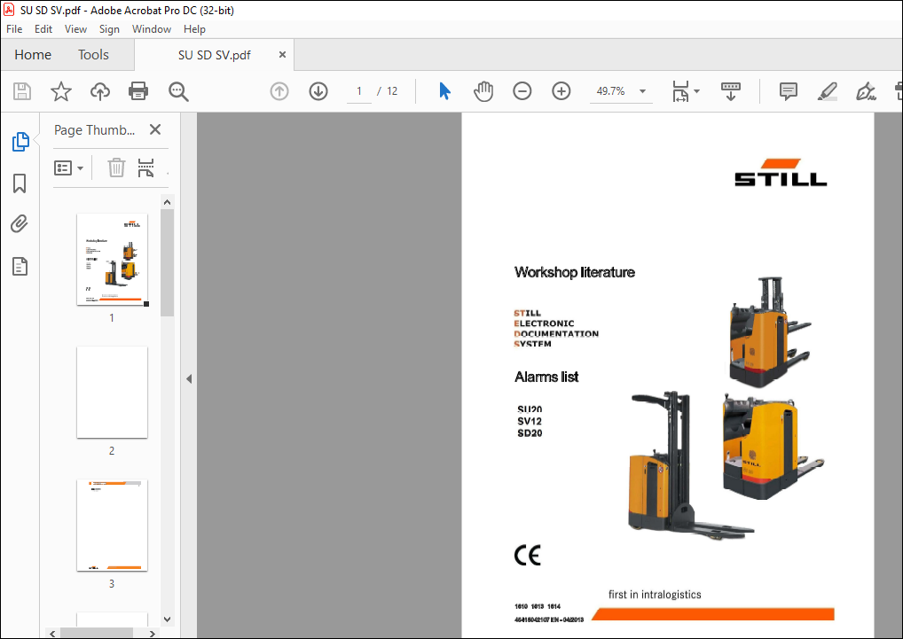The height and width of the screenshot is (639, 903).
Task: Delete the selected page with the trash icon
Action: point(116,168)
